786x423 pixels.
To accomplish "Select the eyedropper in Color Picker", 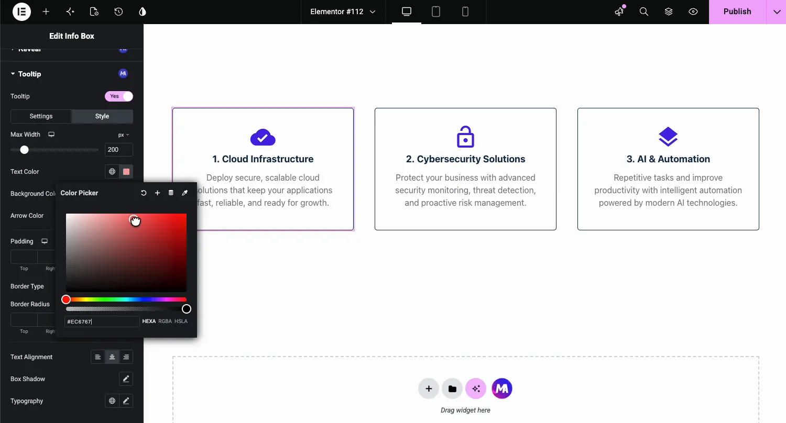I will click(x=184, y=193).
